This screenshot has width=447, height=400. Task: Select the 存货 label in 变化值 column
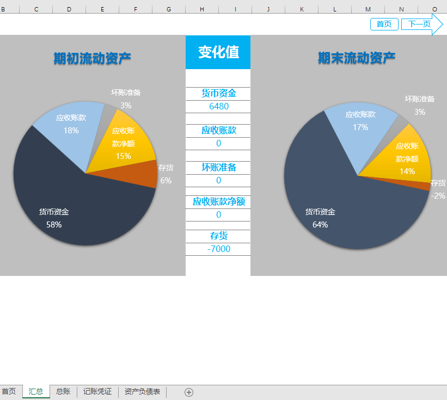coord(218,236)
